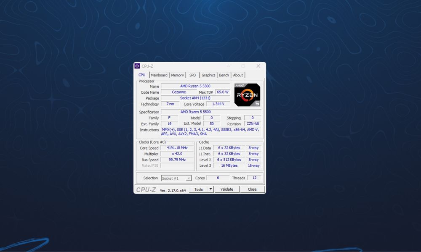Switch to the Mainboard tab
The height and width of the screenshot is (252, 421).
[x=159, y=75]
